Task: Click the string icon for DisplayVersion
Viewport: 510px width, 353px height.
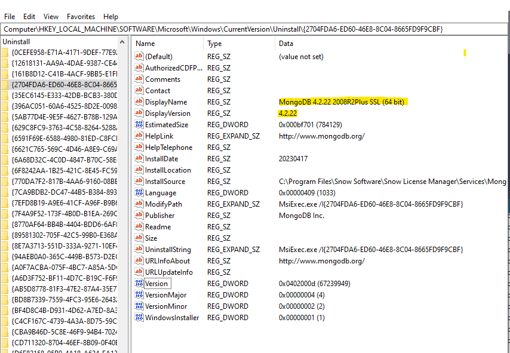Action: tap(139, 113)
